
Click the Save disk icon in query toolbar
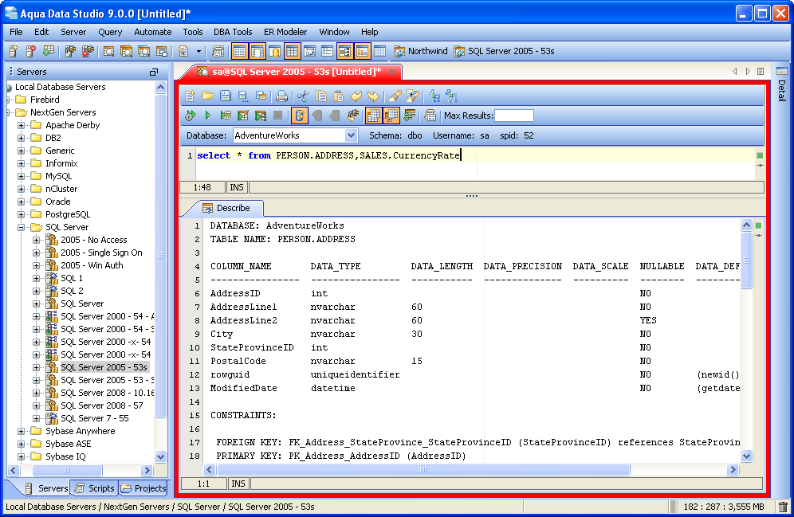[x=225, y=96]
